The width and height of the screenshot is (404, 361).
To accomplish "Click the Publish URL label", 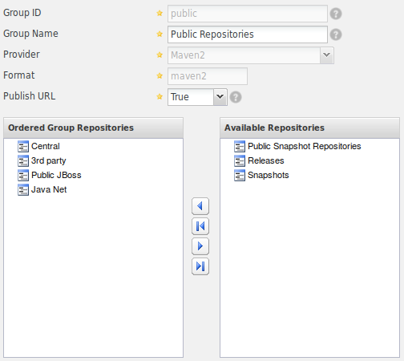I will [30, 96].
